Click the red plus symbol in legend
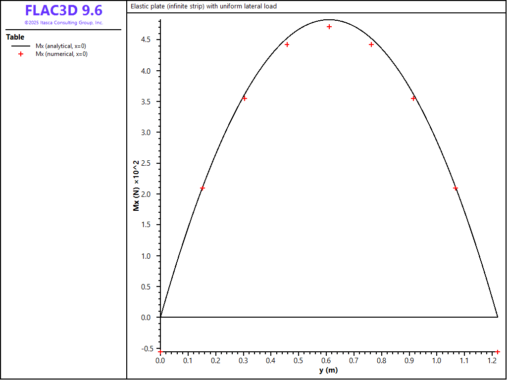The image size is (507, 380). (x=21, y=54)
